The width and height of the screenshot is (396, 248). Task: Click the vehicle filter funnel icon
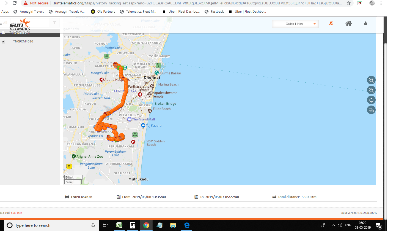pos(54,23)
